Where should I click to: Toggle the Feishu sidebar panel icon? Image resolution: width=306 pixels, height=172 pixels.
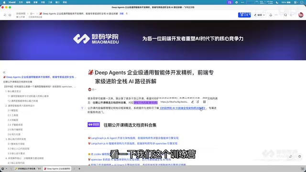5,15
